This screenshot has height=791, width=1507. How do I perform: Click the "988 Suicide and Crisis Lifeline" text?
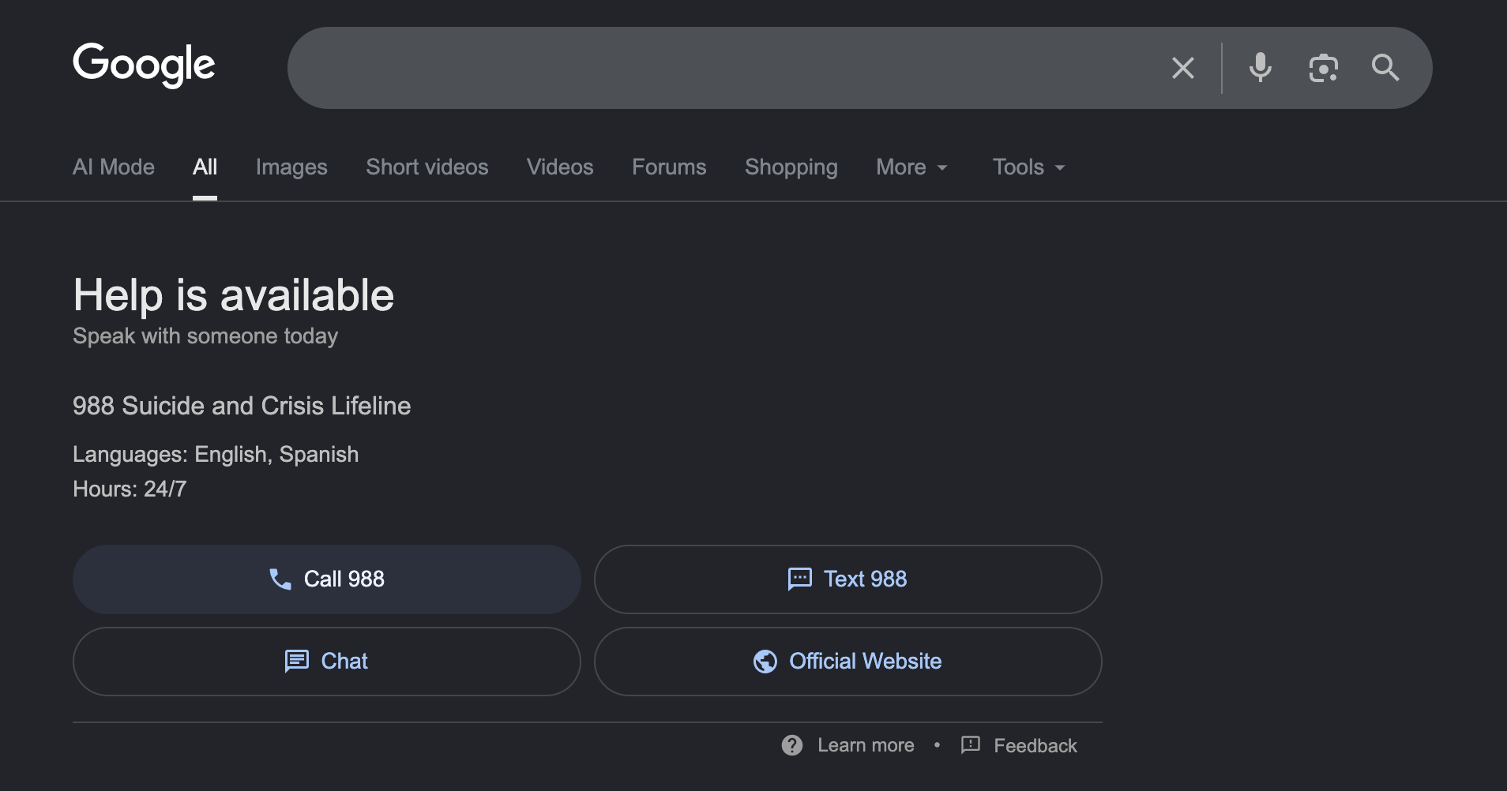[x=242, y=406]
